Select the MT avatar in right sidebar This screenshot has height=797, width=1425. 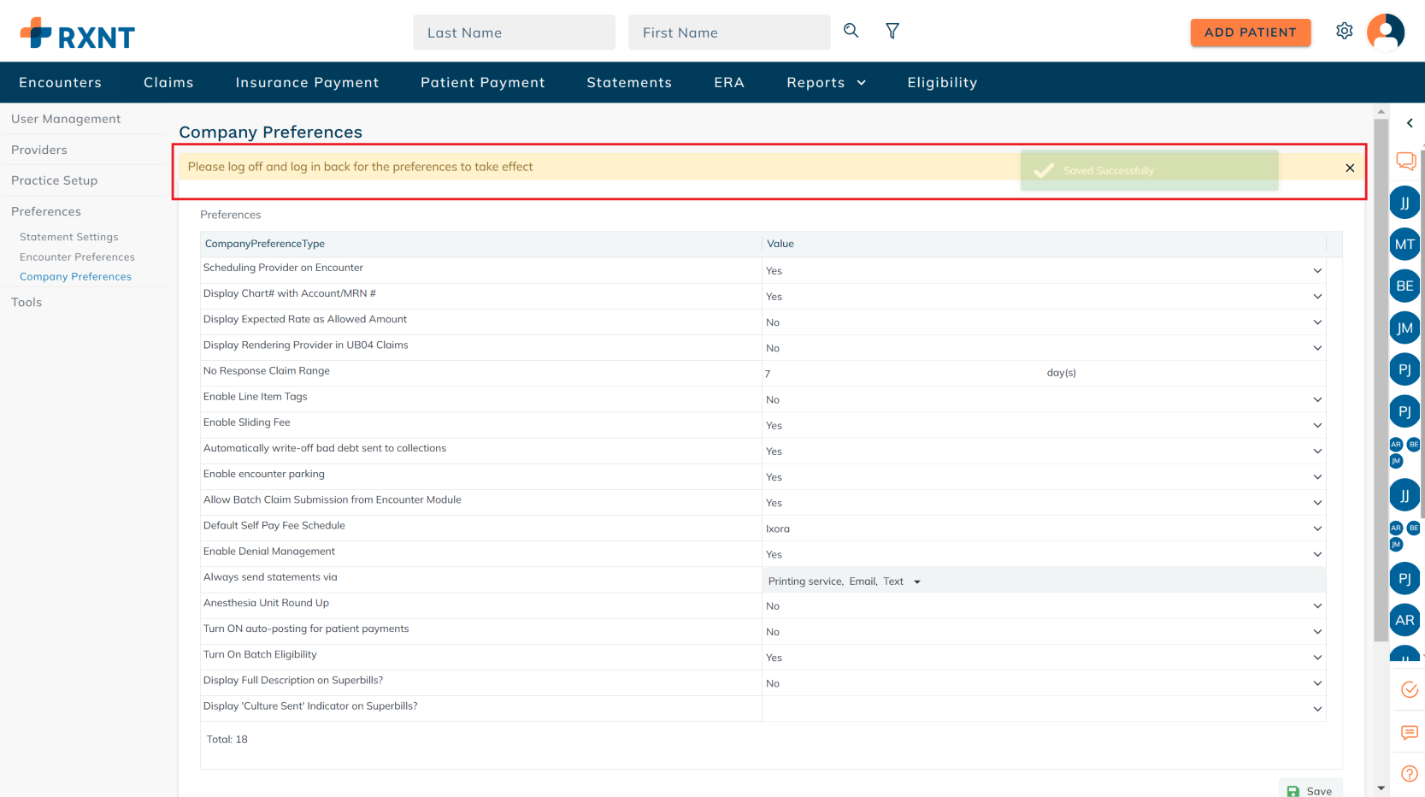pos(1404,245)
